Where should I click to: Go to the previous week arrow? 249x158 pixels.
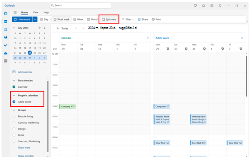(x=76, y=29)
